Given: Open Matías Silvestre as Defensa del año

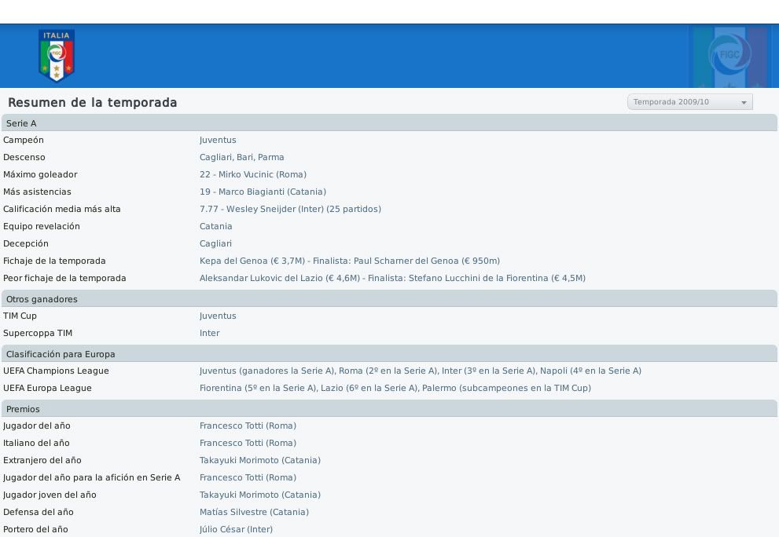Looking at the screenshot, I should point(254,512).
